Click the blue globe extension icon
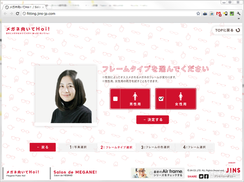 pyautogui.click(x=211, y=14)
